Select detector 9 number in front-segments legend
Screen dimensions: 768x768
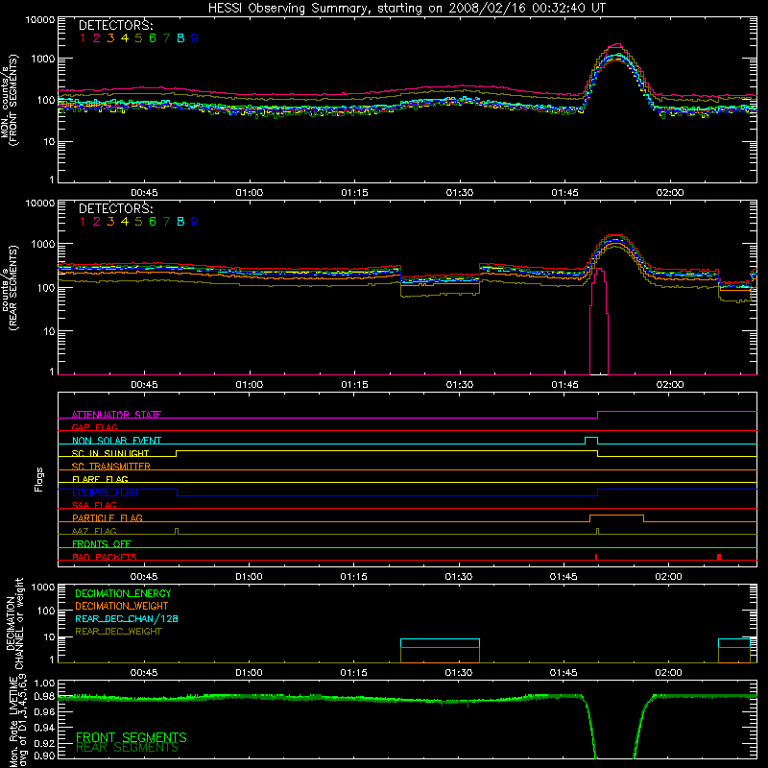click(x=195, y=38)
